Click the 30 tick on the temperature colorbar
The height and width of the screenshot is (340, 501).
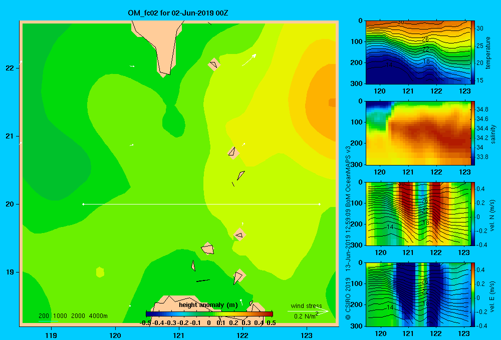[479, 28]
